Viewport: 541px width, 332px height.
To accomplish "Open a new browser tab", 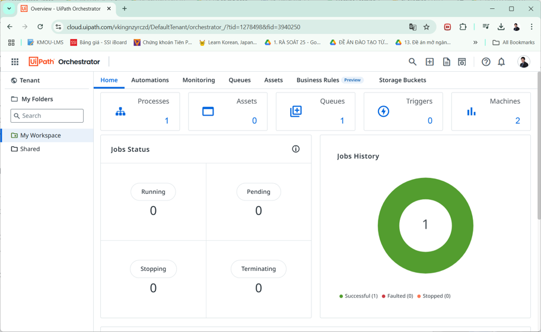I will click(125, 9).
